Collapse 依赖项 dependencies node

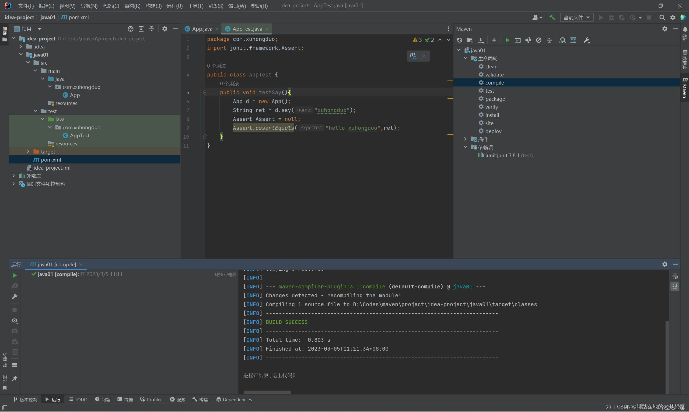(466, 147)
